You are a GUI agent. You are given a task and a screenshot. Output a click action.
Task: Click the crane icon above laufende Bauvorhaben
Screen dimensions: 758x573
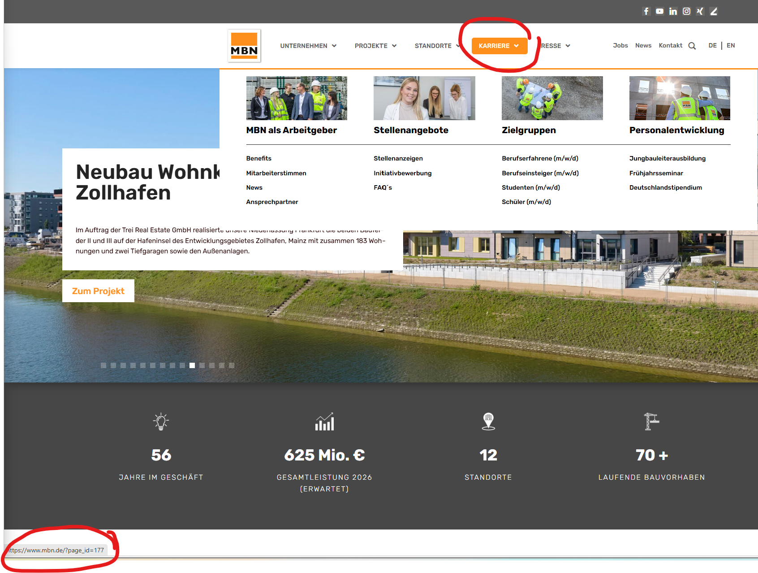click(651, 421)
